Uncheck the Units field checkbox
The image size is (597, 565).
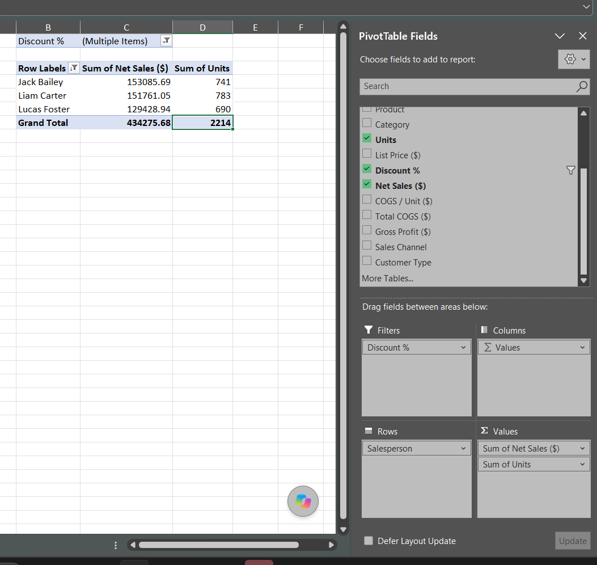pos(367,138)
